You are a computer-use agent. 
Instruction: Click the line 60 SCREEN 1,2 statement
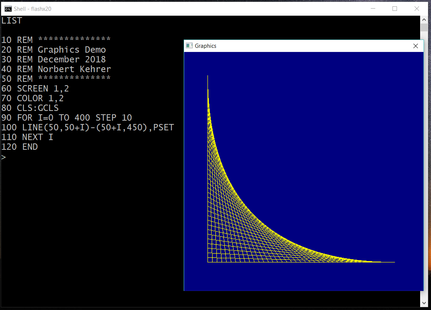(35, 89)
